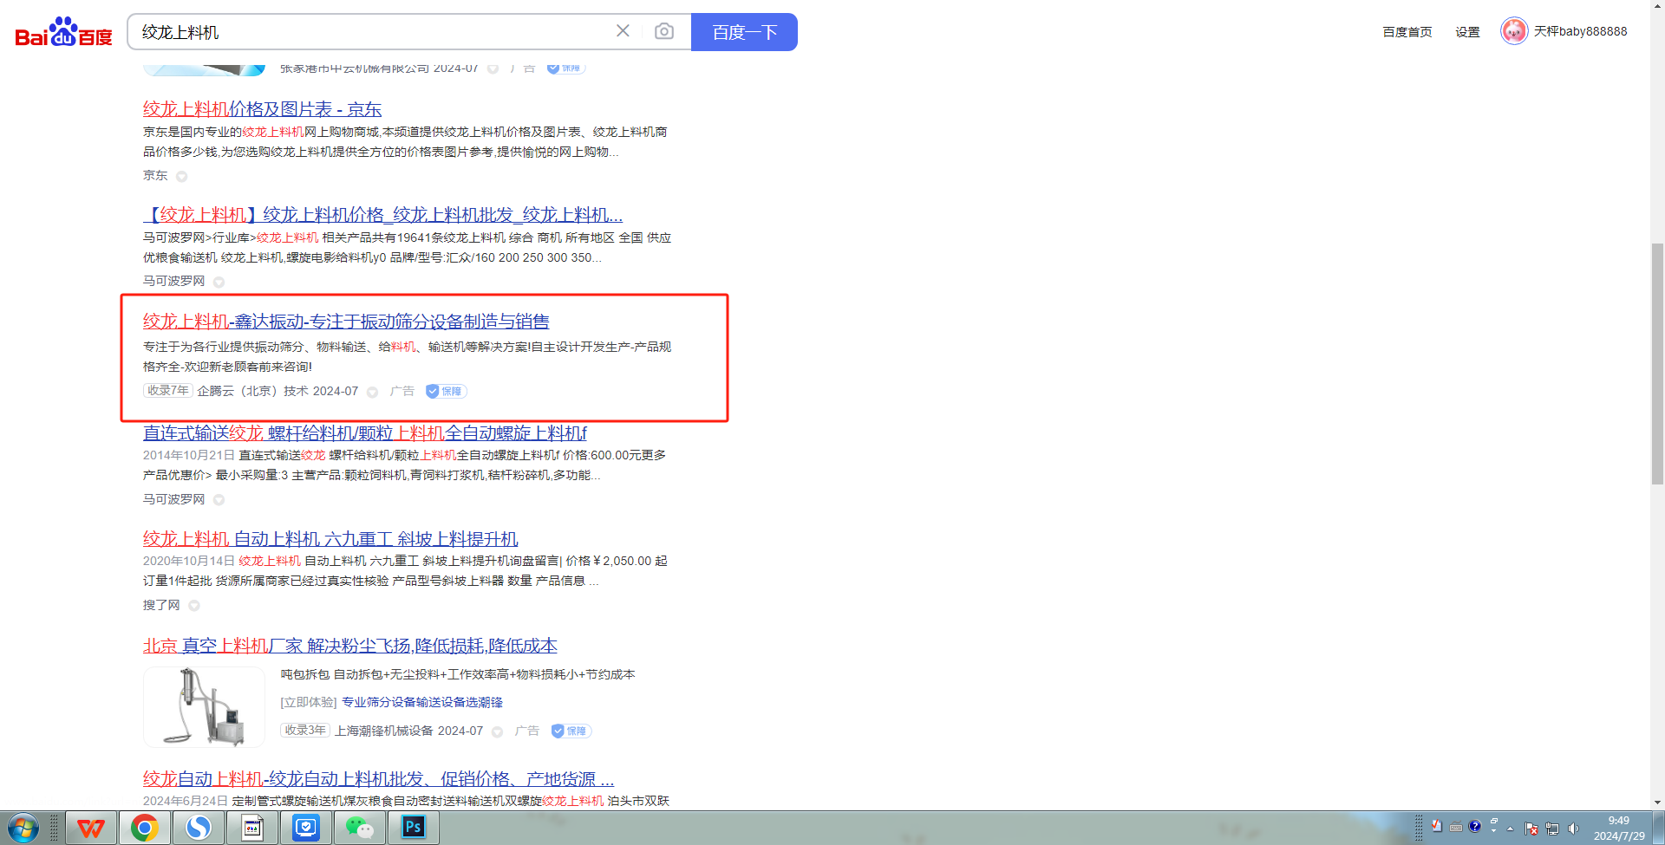
Task: Click the blue help question mark tray icon
Action: tap(1475, 827)
